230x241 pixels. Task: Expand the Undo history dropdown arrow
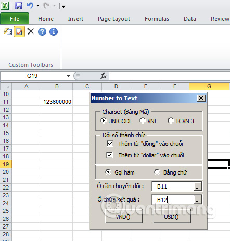pos(37,6)
